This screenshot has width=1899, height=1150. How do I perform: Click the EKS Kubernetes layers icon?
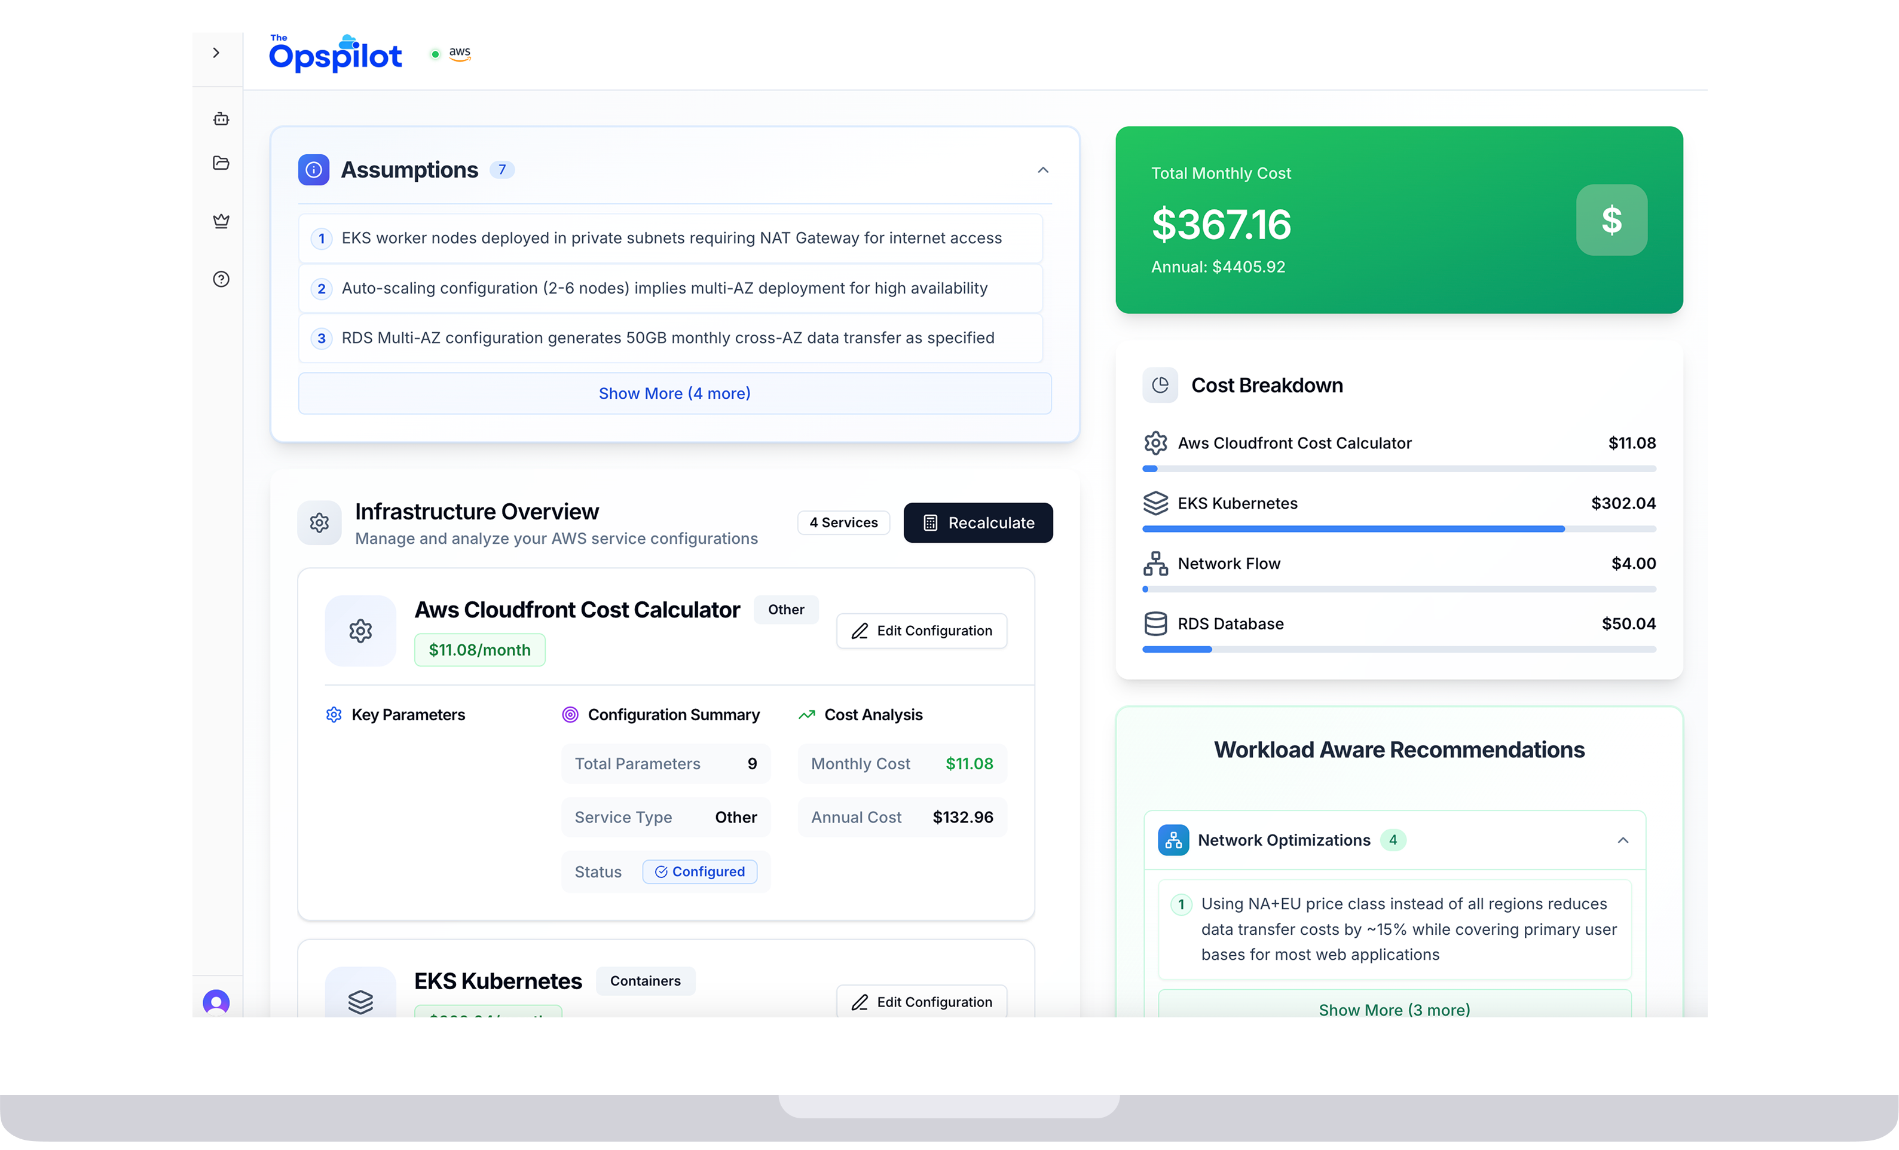[x=1155, y=503]
